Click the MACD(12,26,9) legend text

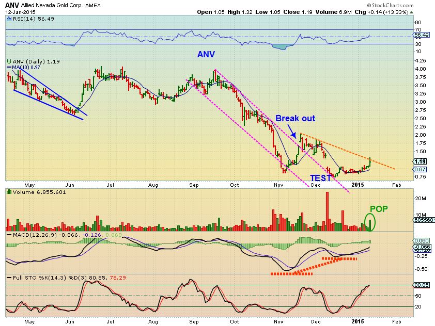click(x=36, y=235)
